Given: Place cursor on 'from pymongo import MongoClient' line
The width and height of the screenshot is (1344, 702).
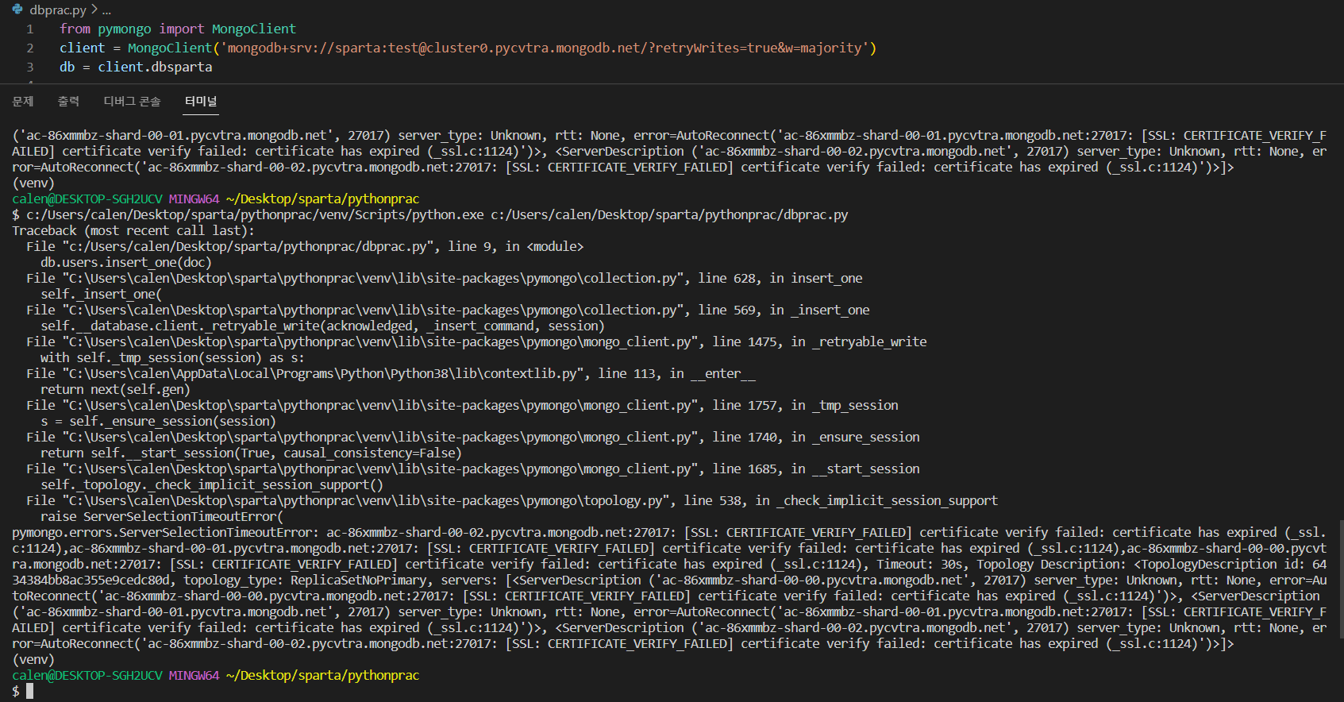Looking at the screenshot, I should coord(178,29).
